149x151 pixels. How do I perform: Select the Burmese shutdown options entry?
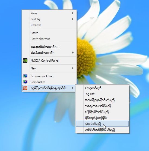[49, 88]
